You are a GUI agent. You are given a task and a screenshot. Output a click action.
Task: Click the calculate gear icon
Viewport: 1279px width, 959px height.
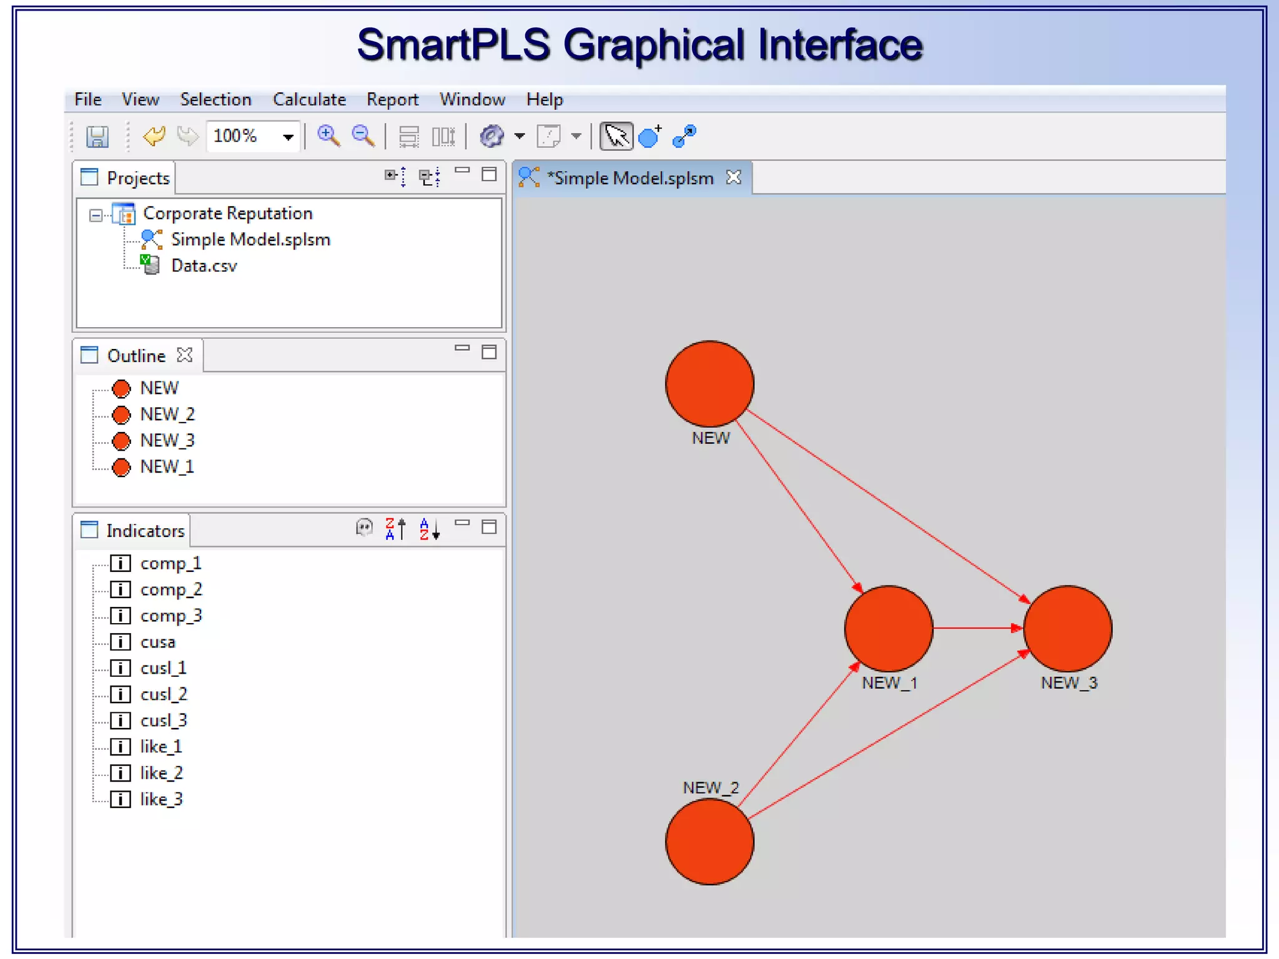pyautogui.click(x=491, y=135)
